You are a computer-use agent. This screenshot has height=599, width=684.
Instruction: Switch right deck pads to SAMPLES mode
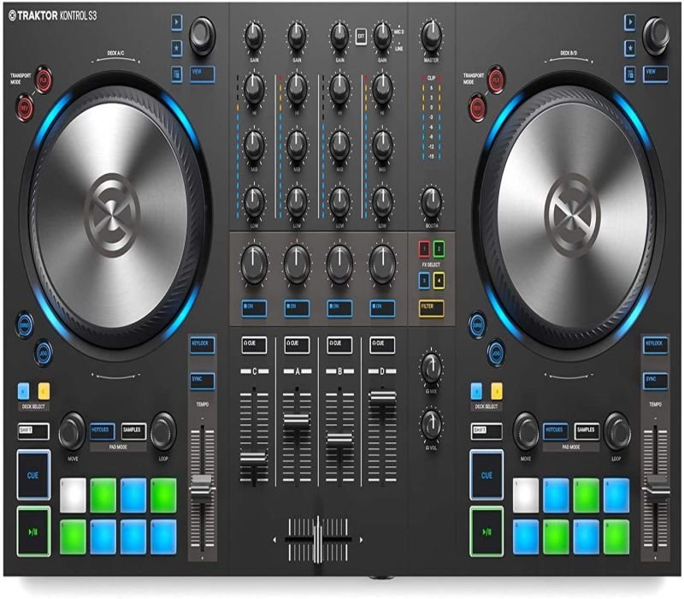click(587, 431)
